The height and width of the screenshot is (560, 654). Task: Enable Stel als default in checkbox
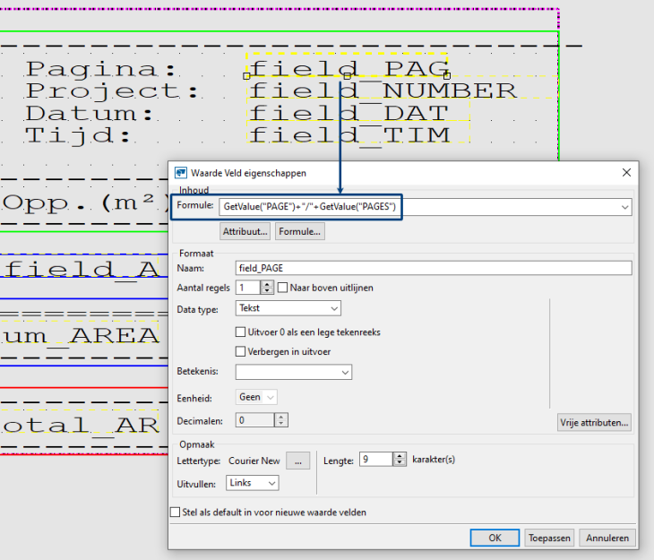pos(176,513)
